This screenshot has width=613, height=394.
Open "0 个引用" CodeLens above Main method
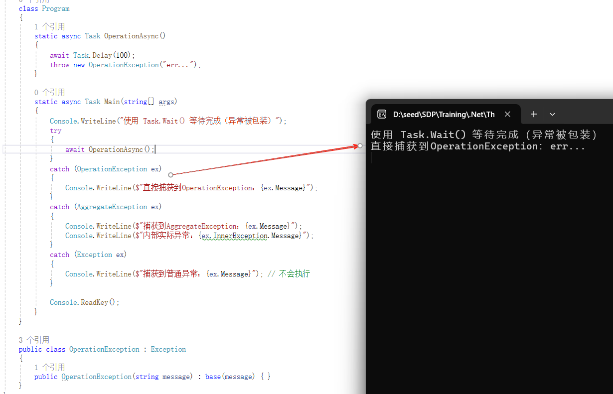[49, 92]
